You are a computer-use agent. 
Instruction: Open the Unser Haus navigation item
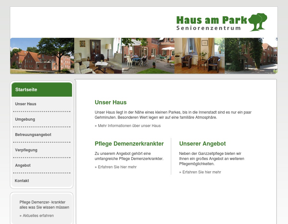point(26,104)
